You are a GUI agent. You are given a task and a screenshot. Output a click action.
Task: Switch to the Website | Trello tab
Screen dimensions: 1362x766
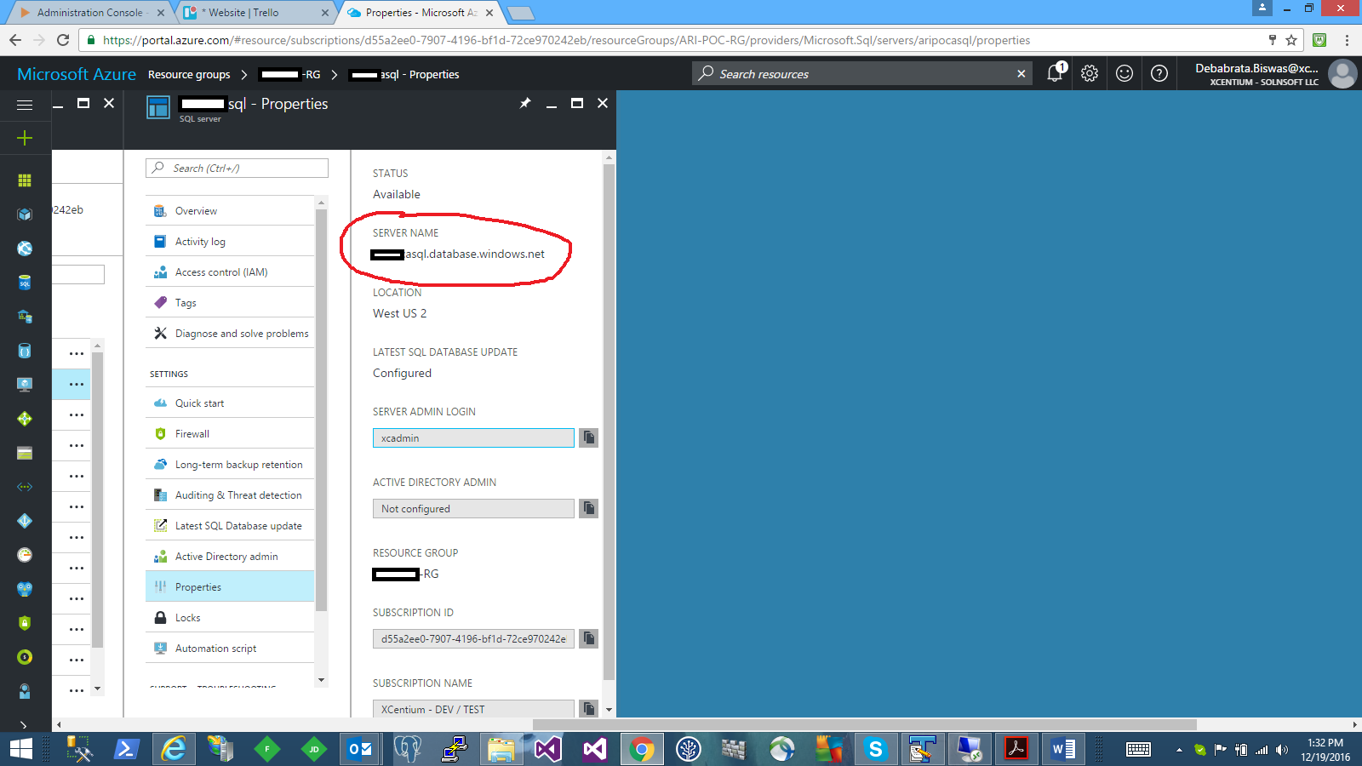pyautogui.click(x=255, y=13)
